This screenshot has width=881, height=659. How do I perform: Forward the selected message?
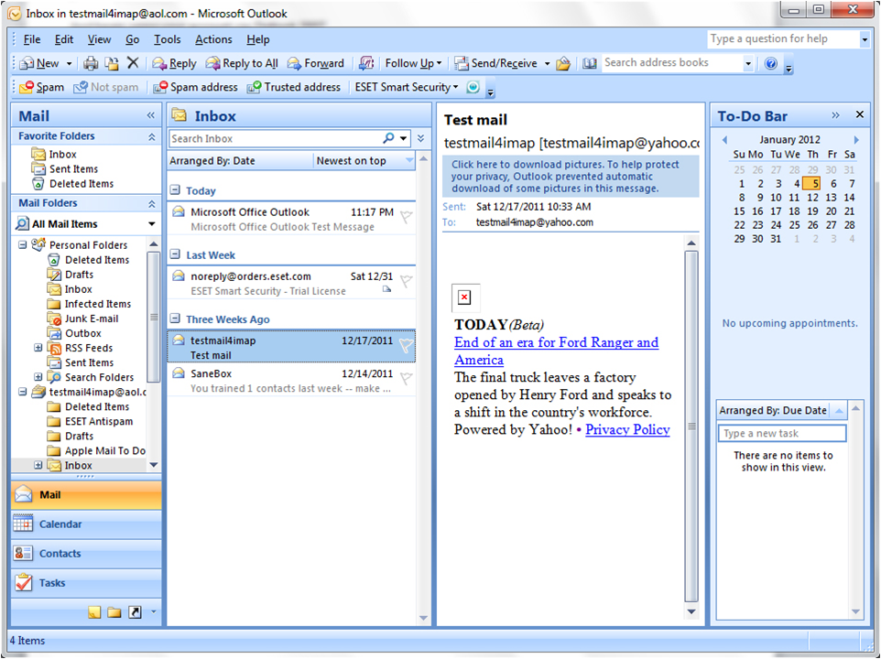[316, 63]
